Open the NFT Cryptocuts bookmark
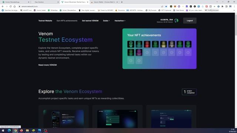The image size is (237, 133). tap(165, 10)
